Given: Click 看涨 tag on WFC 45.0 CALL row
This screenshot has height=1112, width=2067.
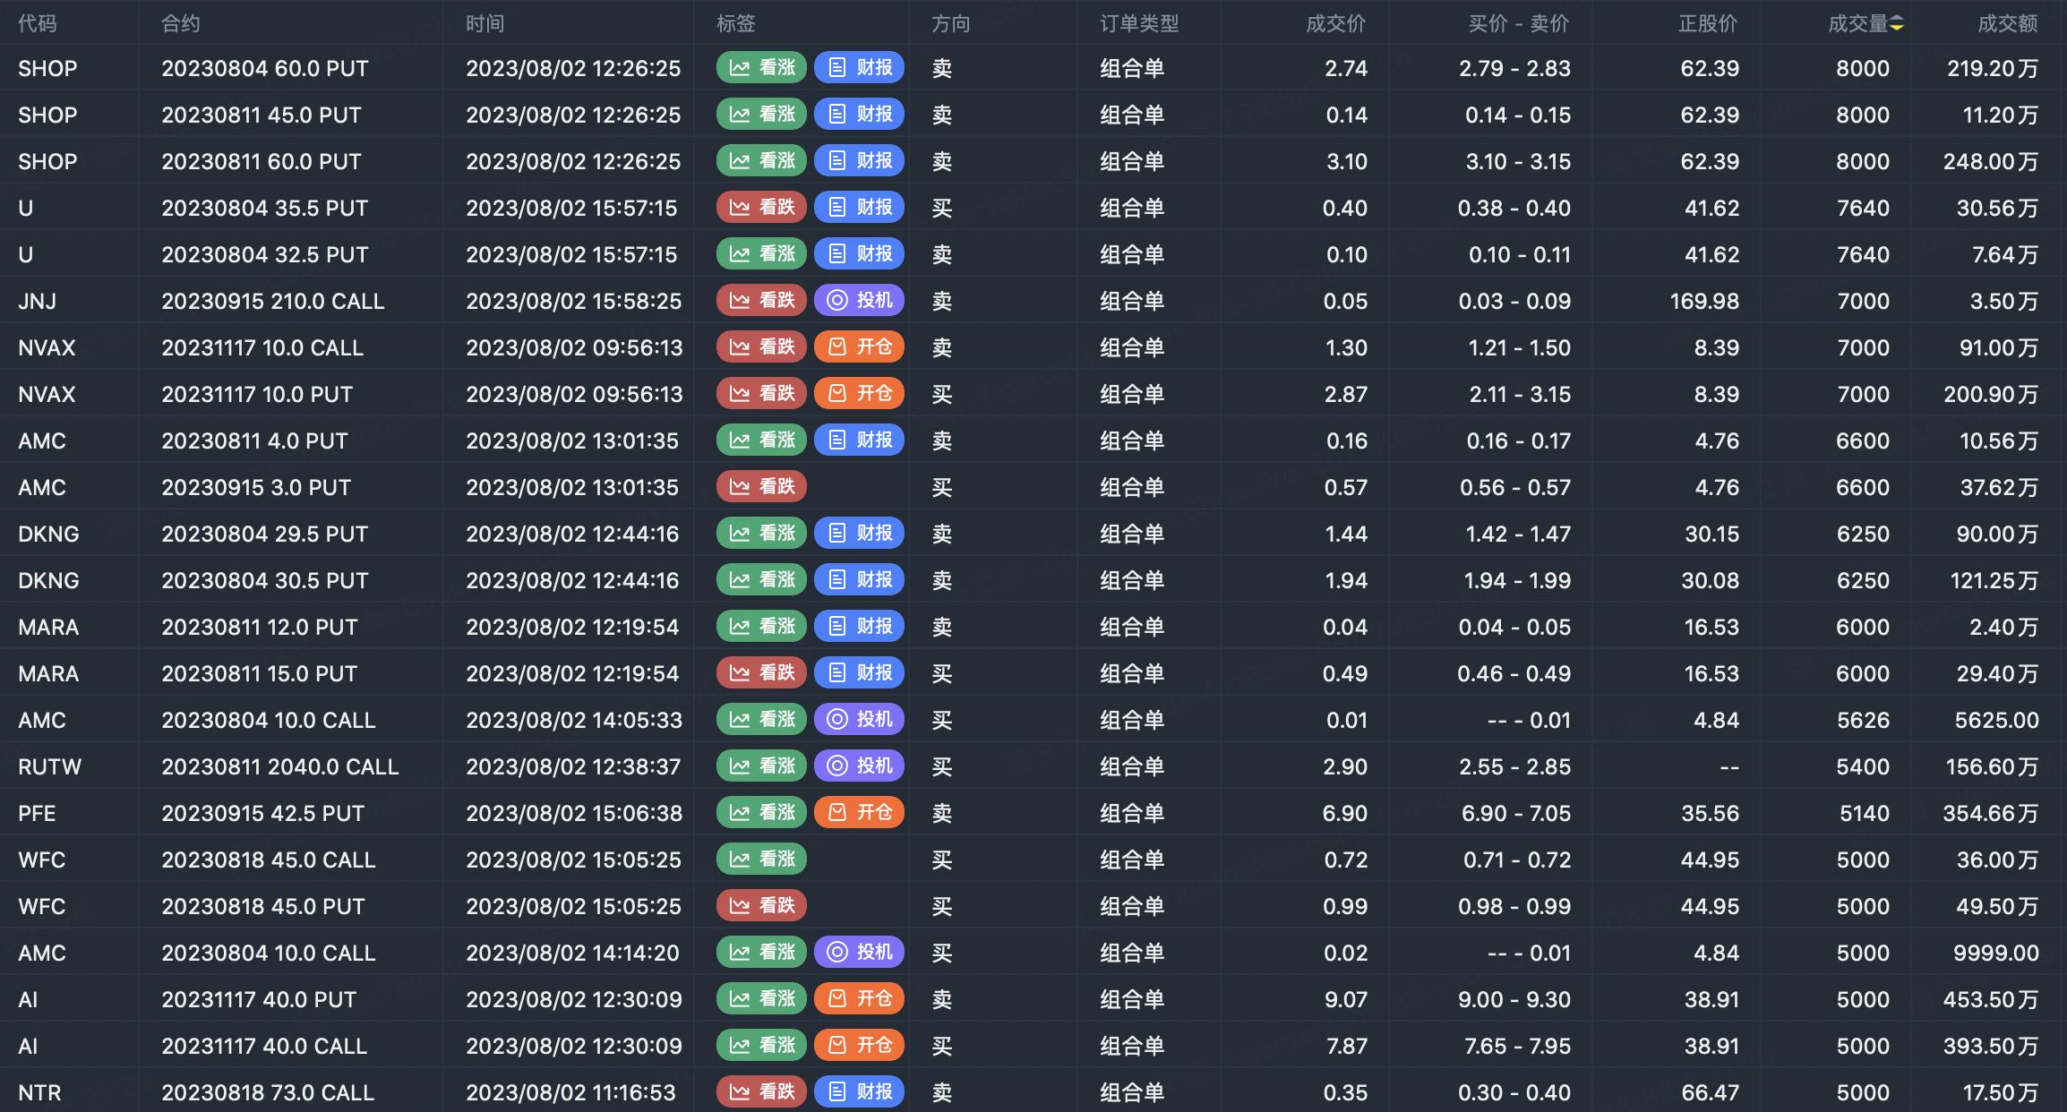Looking at the screenshot, I should coord(762,860).
